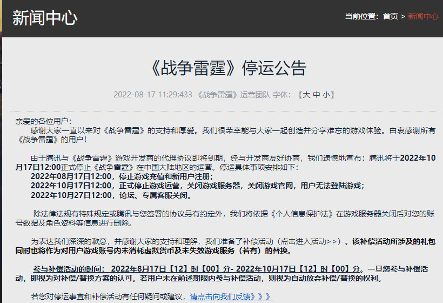Click the 首页 breadcrumb link
The height and width of the screenshot is (303, 443).
click(x=390, y=16)
